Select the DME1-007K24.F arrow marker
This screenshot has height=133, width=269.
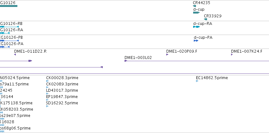(x=232, y=55)
